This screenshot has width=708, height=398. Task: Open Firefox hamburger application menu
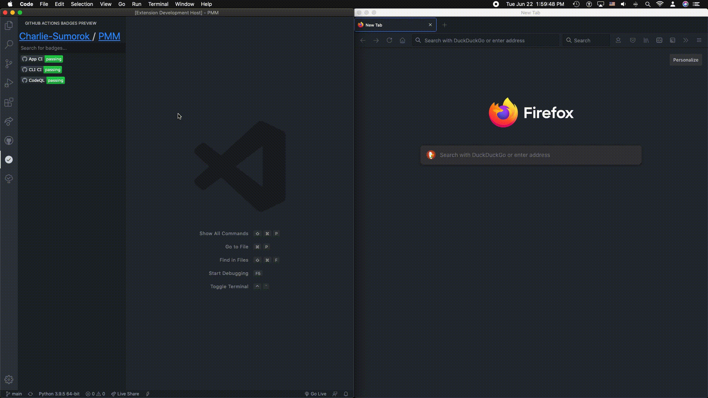coord(699,41)
